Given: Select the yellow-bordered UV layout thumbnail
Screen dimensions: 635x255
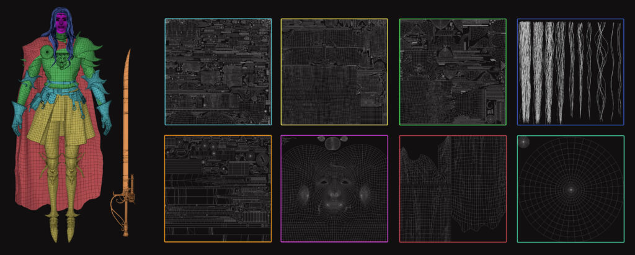Looking at the screenshot, I should pyautogui.click(x=334, y=72).
